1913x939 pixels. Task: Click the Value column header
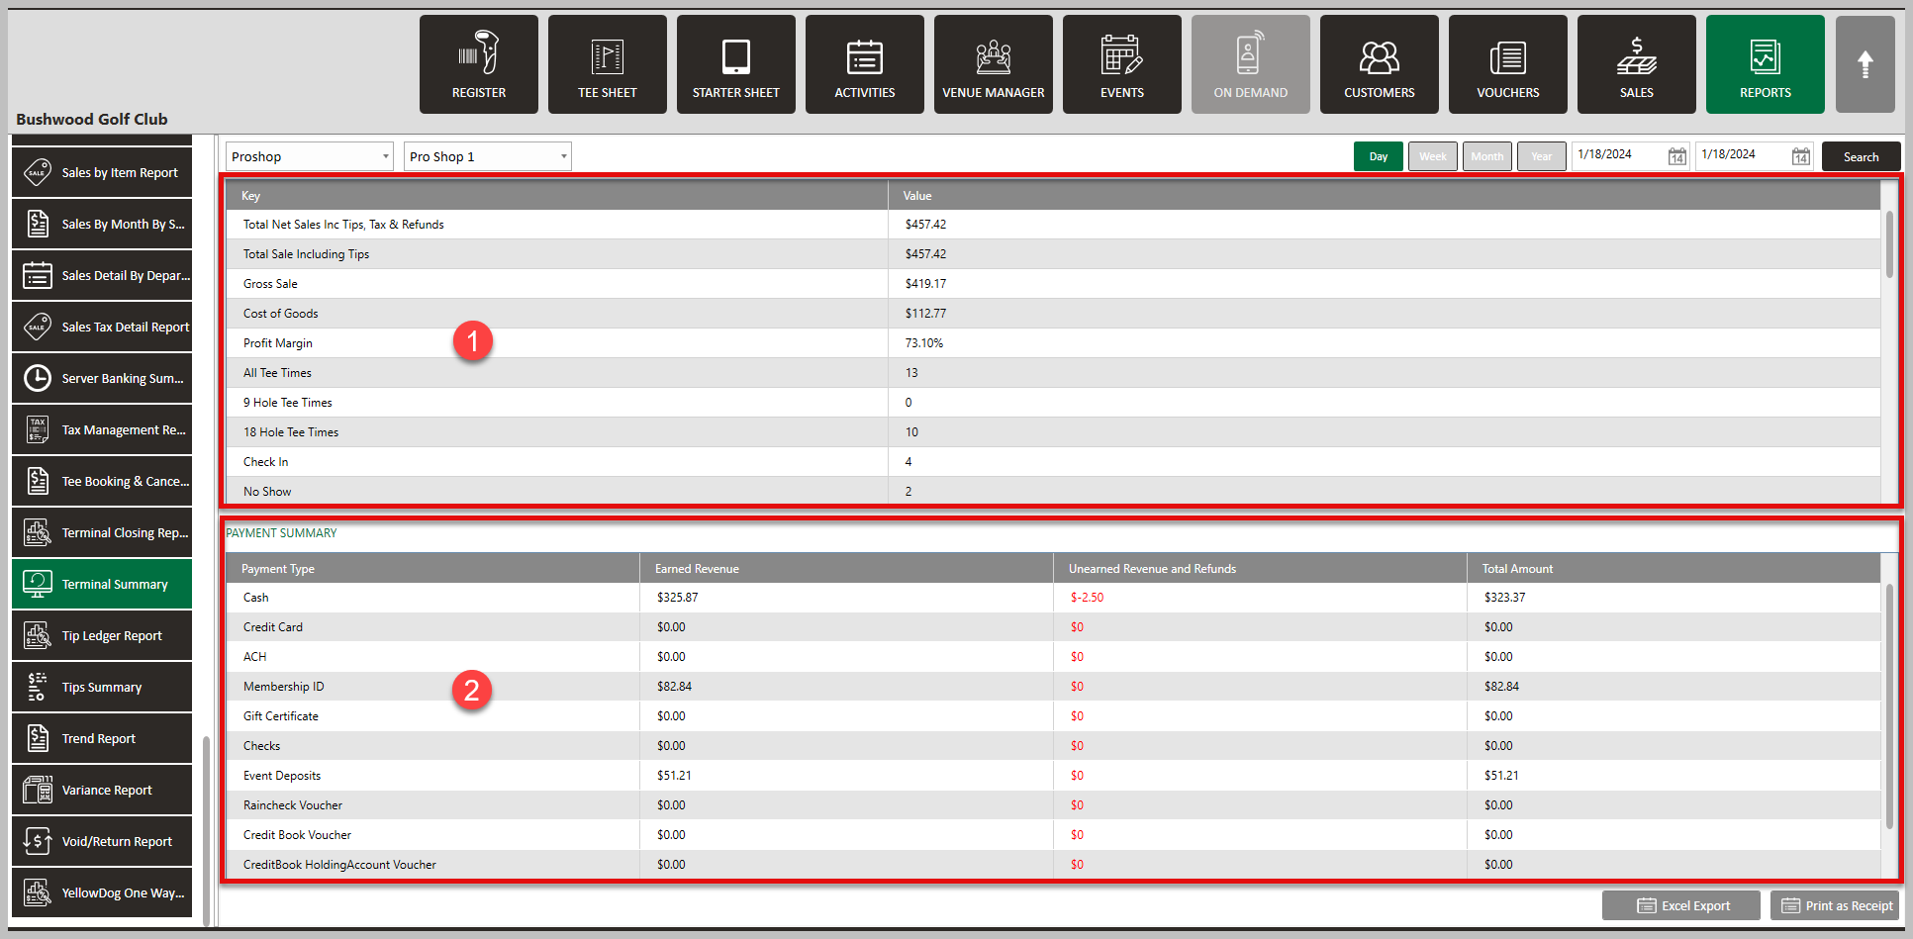[x=1385, y=196]
